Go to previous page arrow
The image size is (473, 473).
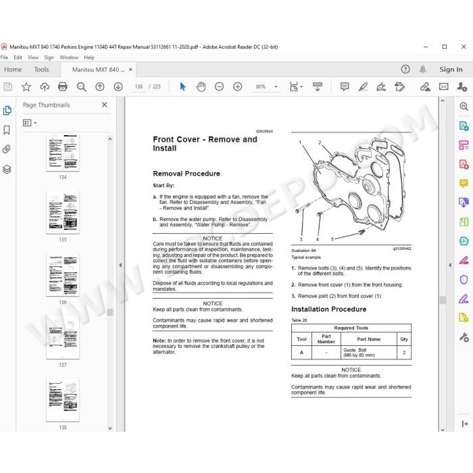(x=100, y=87)
